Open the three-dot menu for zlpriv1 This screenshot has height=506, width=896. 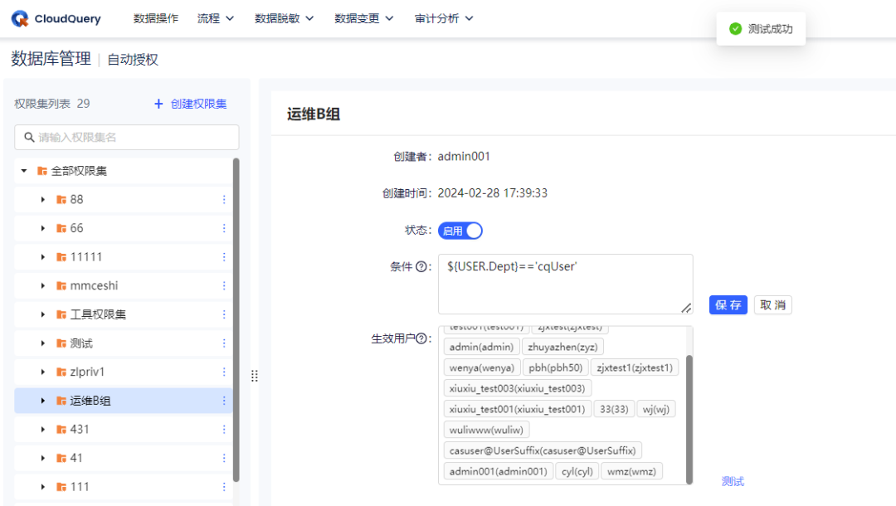(223, 372)
